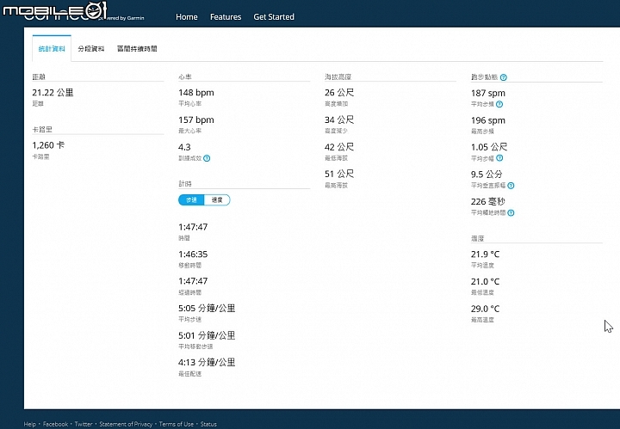The width and height of the screenshot is (620, 429).
Task: Go to Home in top navigation
Action: (187, 17)
